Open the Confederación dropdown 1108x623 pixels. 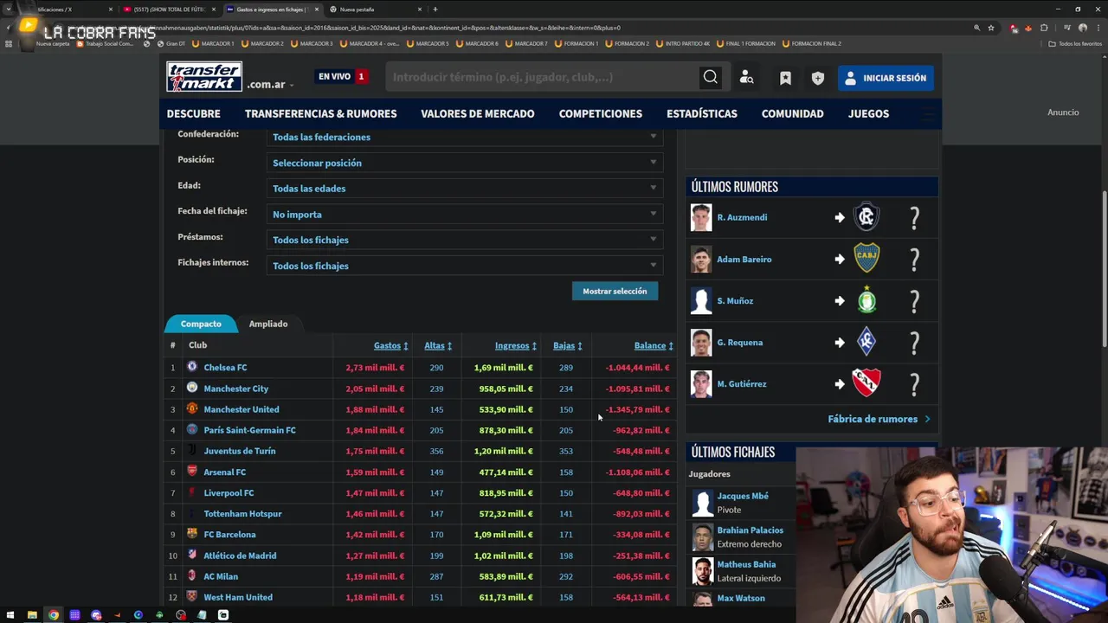tap(464, 137)
